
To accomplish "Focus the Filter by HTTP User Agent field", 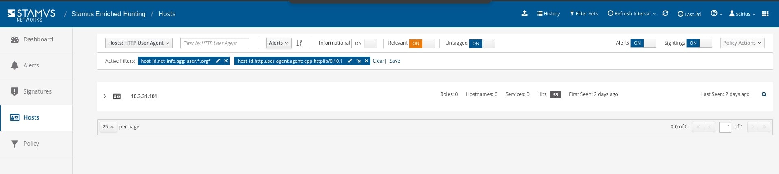I will tap(214, 43).
